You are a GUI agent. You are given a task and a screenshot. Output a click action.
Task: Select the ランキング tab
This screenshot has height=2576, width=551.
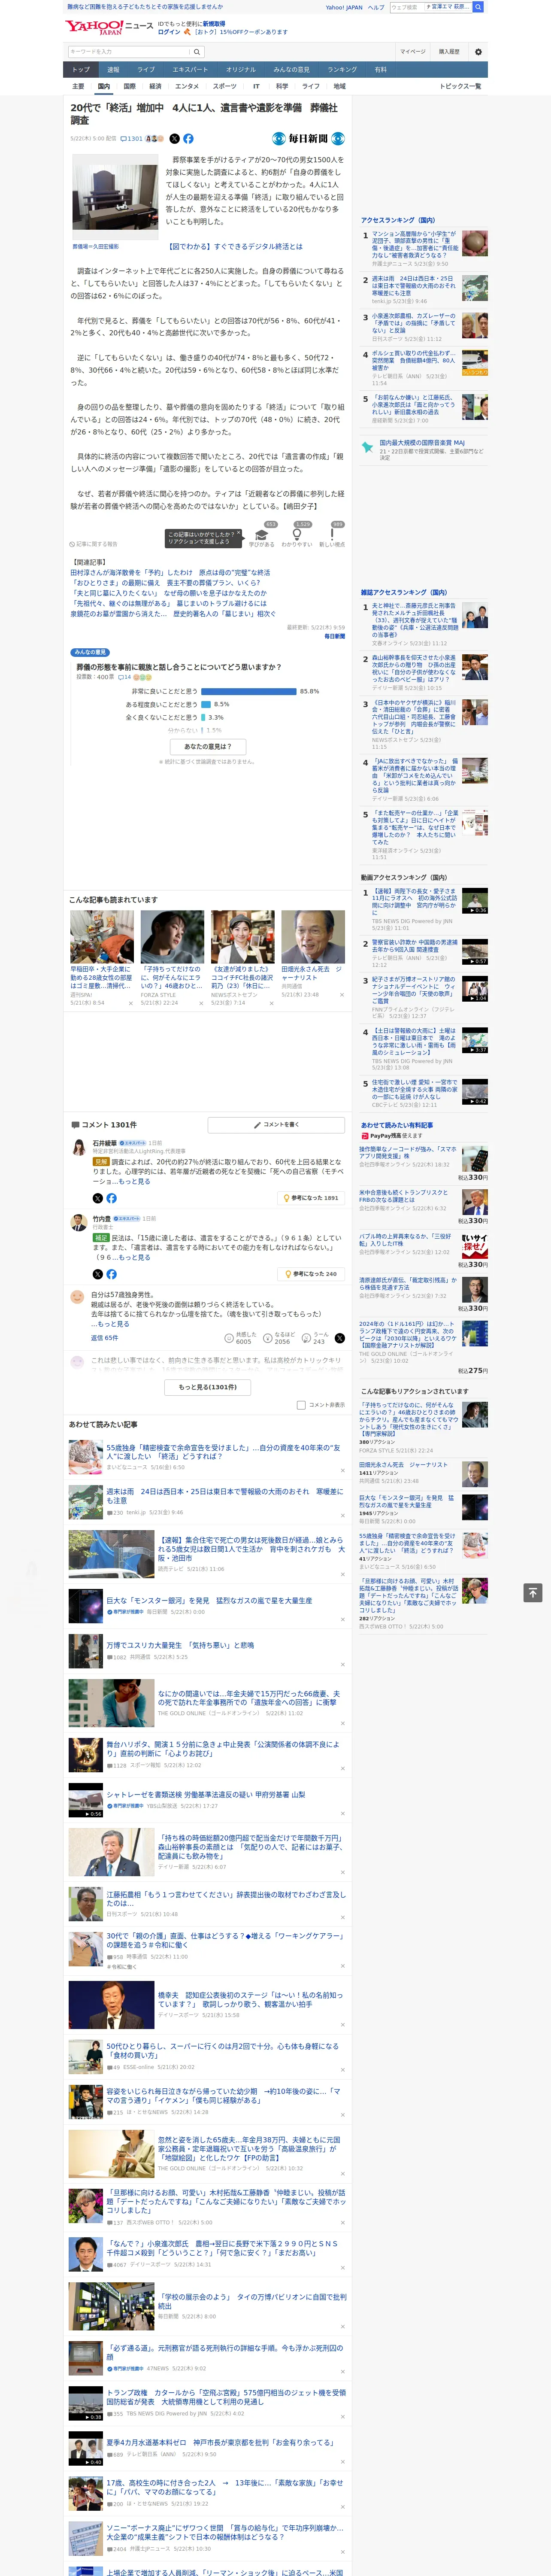pyautogui.click(x=342, y=70)
